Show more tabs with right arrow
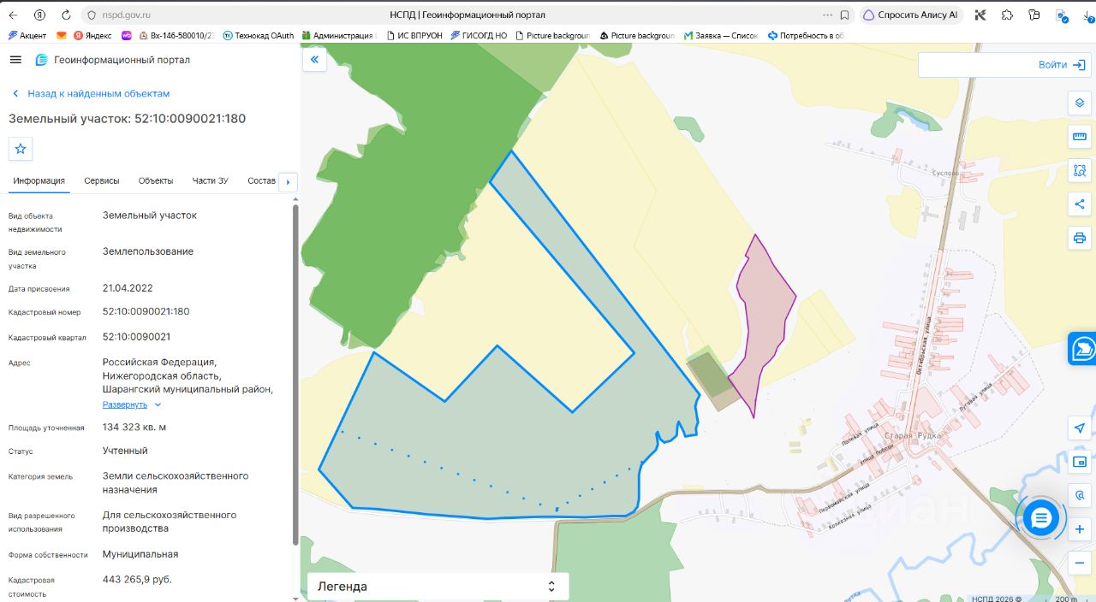The width and height of the screenshot is (1096, 602). (289, 182)
